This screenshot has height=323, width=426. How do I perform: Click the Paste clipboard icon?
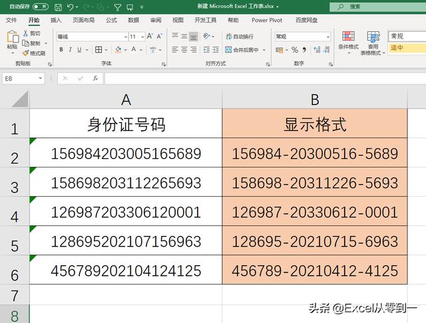pyautogui.click(x=13, y=37)
